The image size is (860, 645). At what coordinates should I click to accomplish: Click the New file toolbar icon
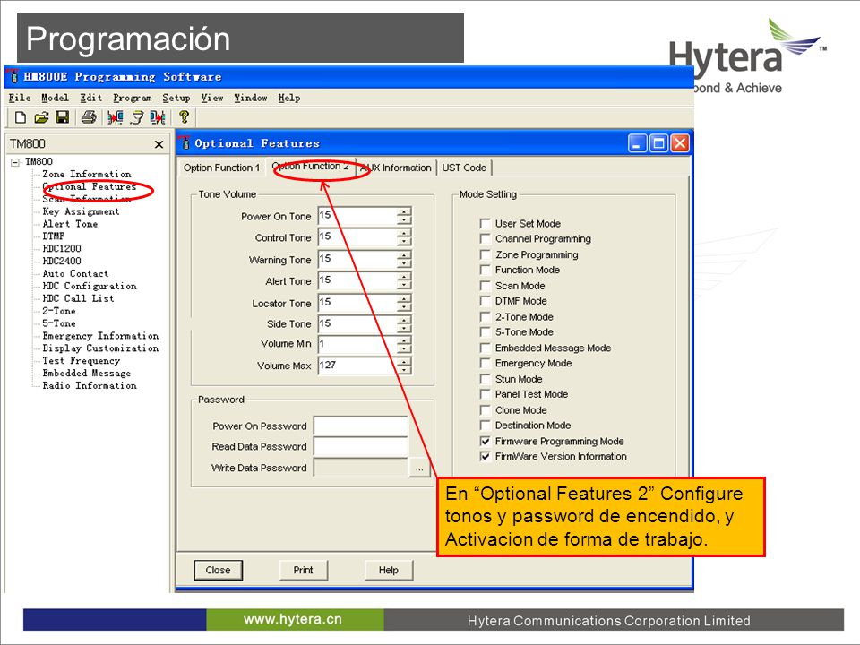[x=21, y=117]
